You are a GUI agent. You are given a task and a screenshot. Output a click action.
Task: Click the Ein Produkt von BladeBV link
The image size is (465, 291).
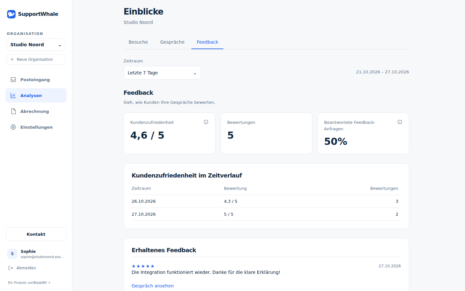(x=29, y=283)
